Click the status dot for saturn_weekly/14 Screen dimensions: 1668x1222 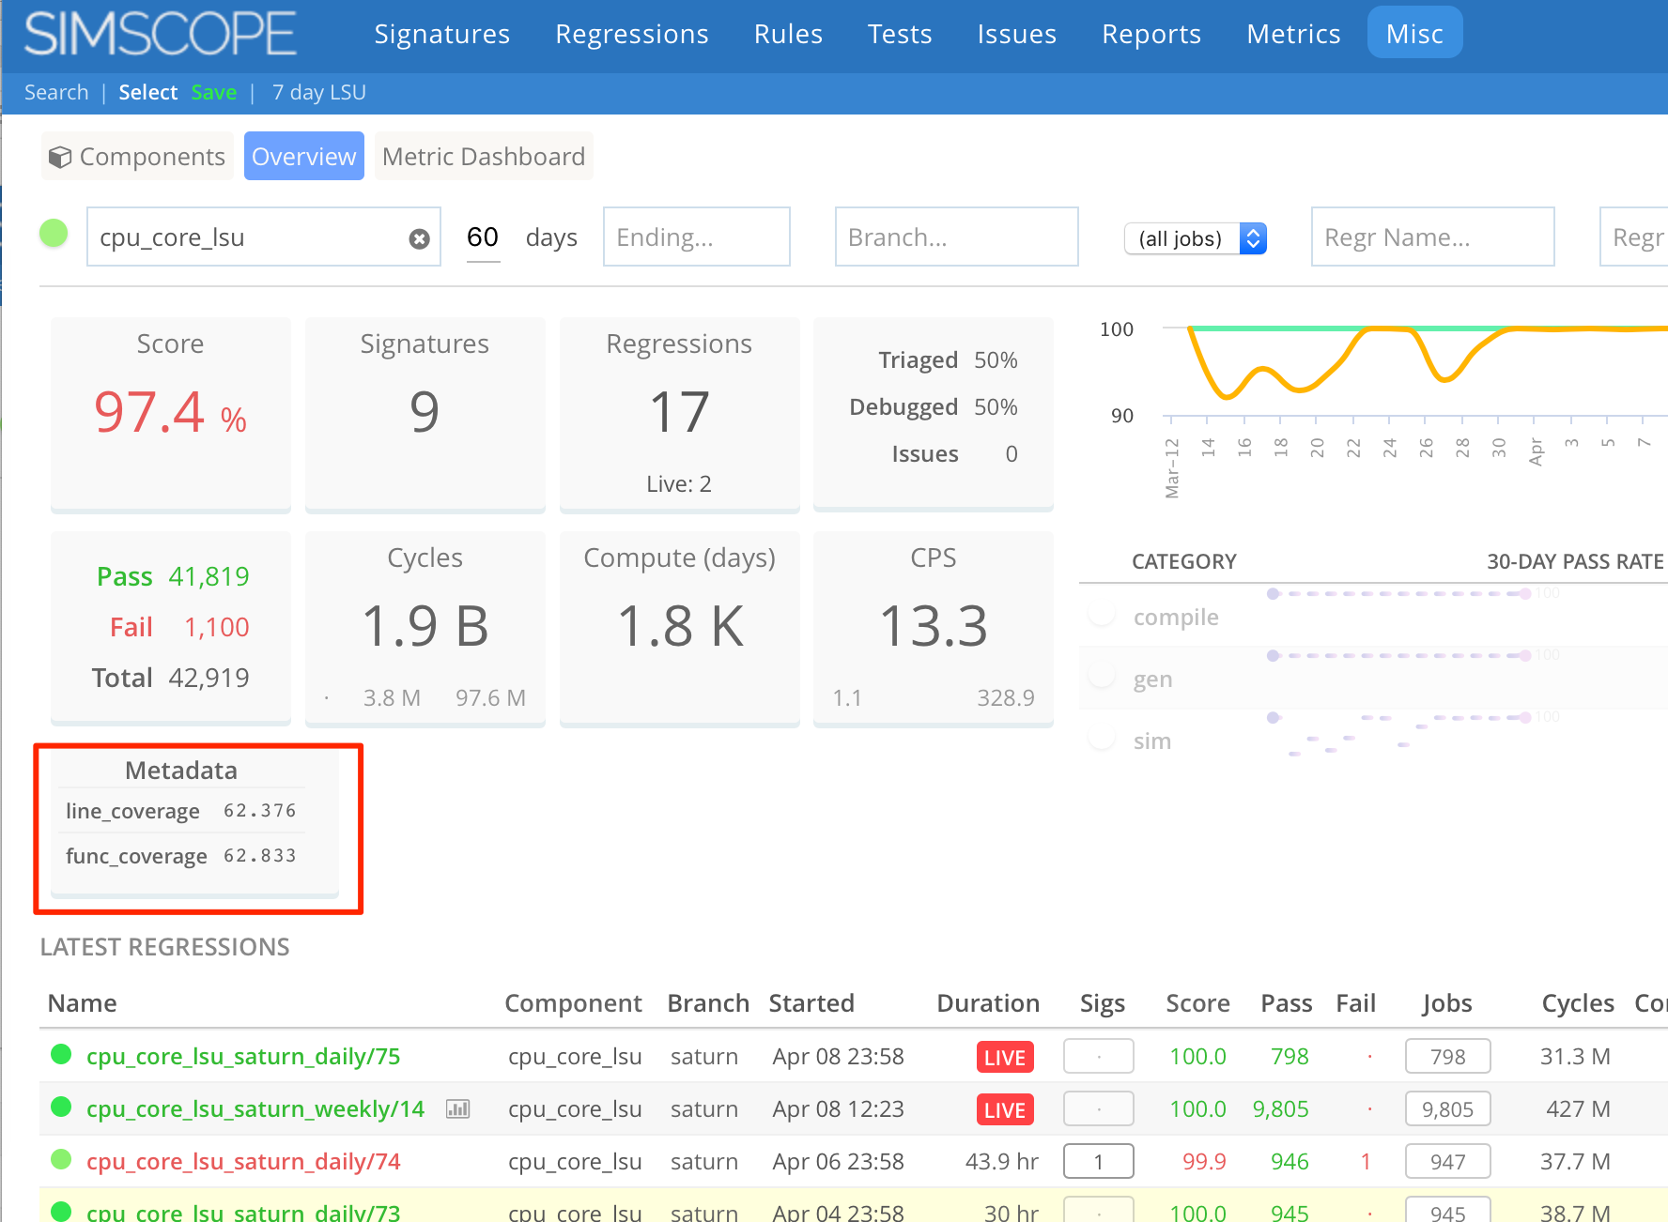click(61, 1107)
